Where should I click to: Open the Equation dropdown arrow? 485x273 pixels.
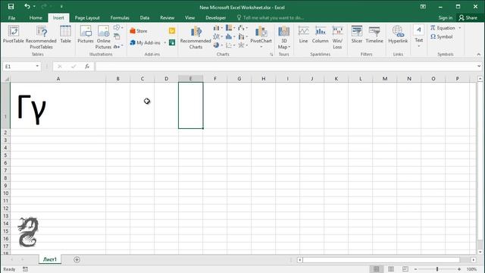point(460,28)
